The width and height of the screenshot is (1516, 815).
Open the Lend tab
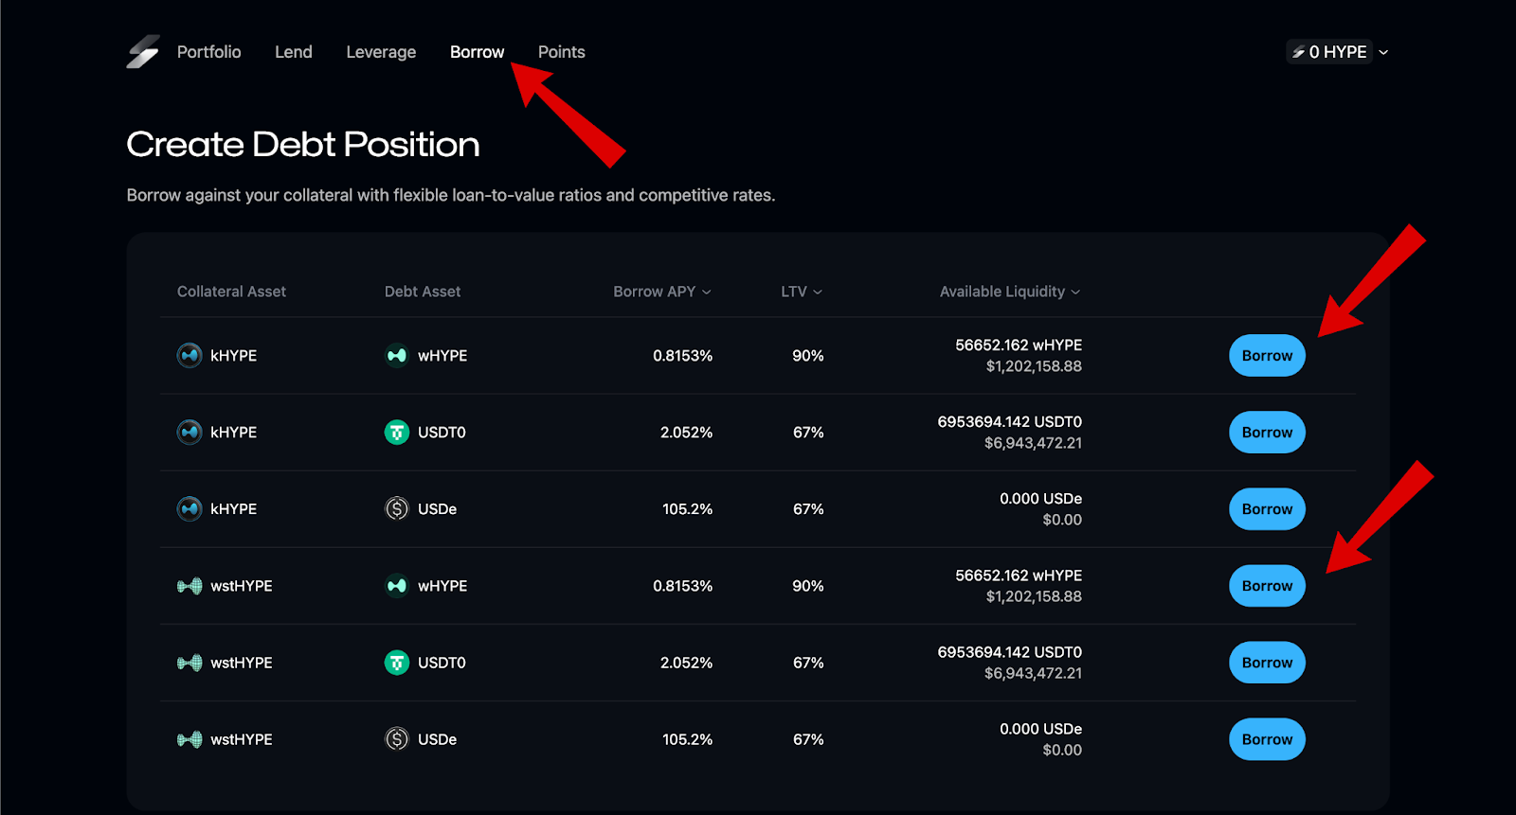(294, 52)
